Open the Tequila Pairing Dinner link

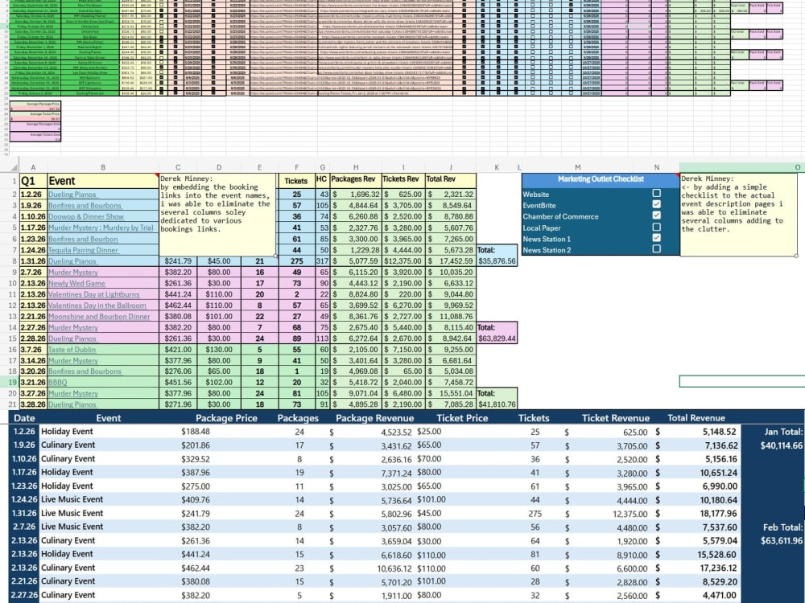coord(83,250)
